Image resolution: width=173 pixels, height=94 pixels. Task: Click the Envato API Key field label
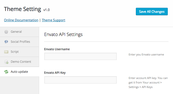click(55, 73)
